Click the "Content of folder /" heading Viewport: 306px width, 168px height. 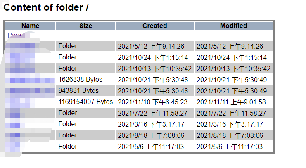coord(46,7)
